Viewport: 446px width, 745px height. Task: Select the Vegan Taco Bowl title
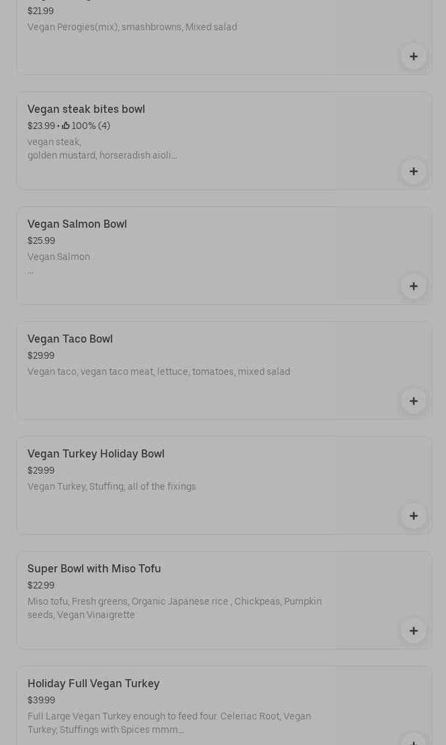click(x=70, y=339)
